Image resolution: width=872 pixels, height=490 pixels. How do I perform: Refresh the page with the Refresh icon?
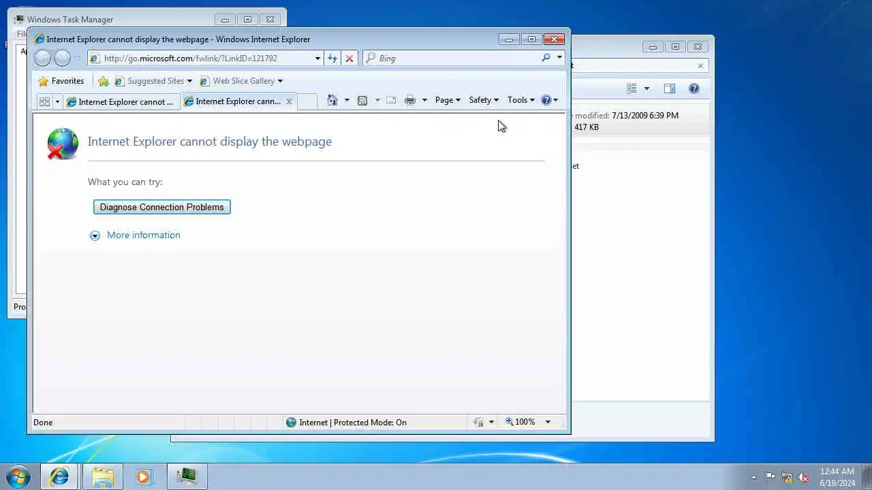coord(332,59)
